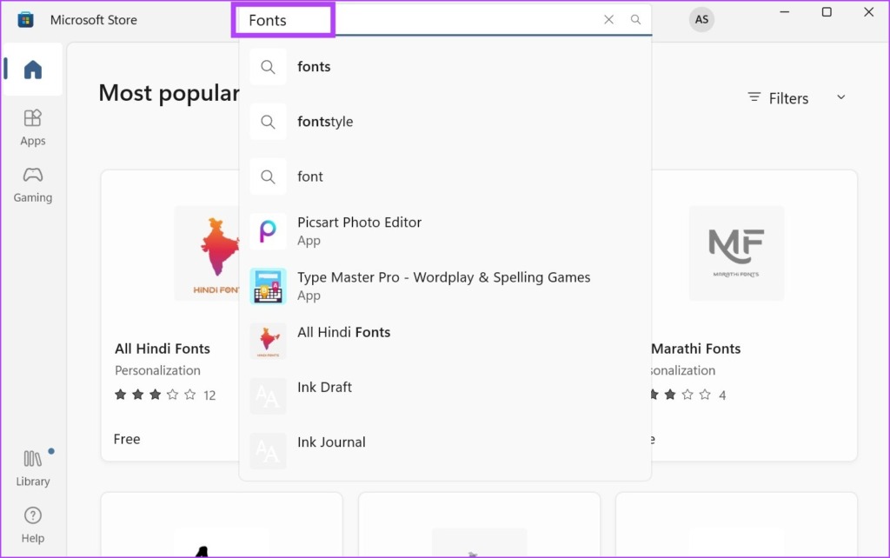The image size is (890, 558).
Task: Select the fontstyle search suggestion
Action: click(325, 122)
